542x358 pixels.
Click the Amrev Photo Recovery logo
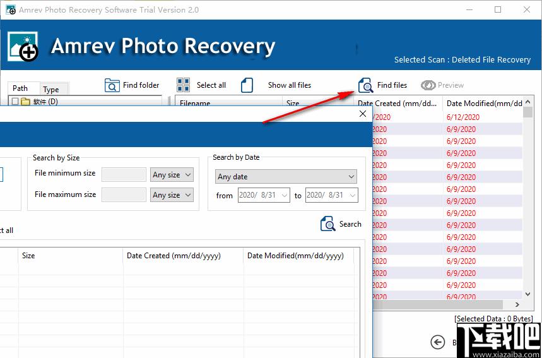pyautogui.click(x=23, y=46)
